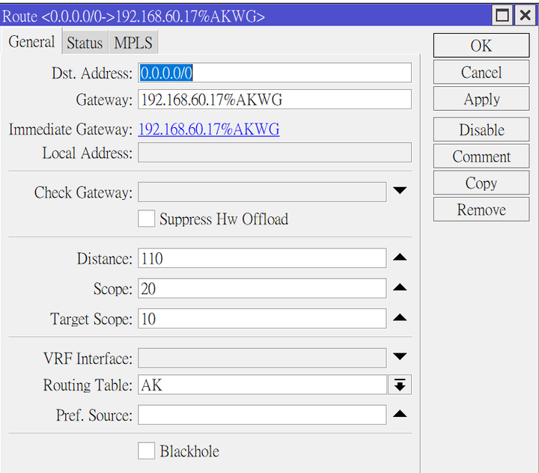This screenshot has width=539, height=473.
Task: Switch to the Status tab
Action: (85, 43)
